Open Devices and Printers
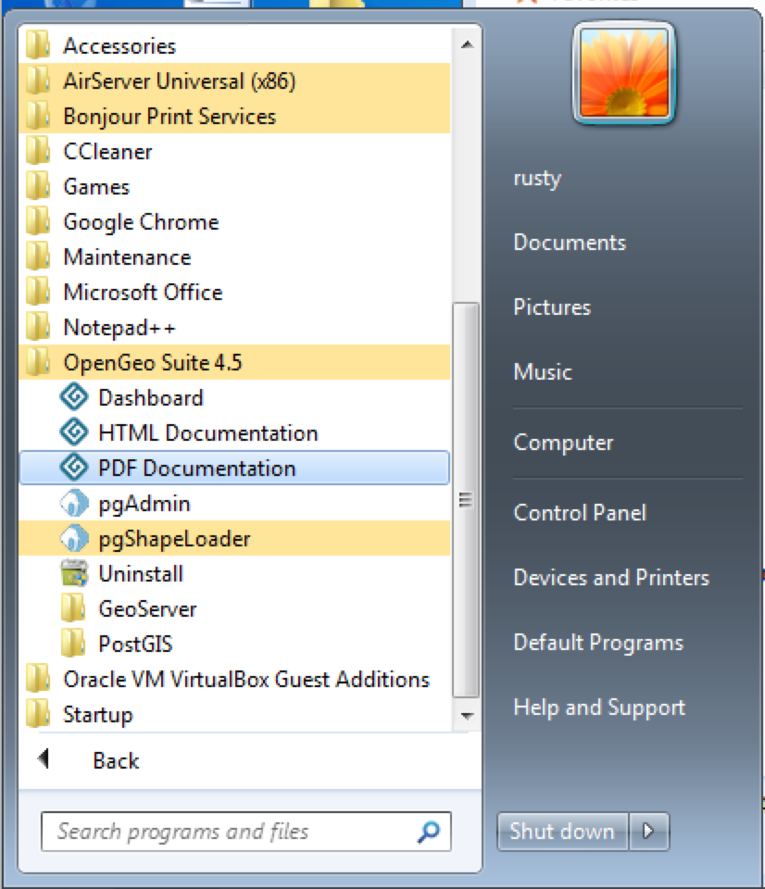 (x=611, y=578)
